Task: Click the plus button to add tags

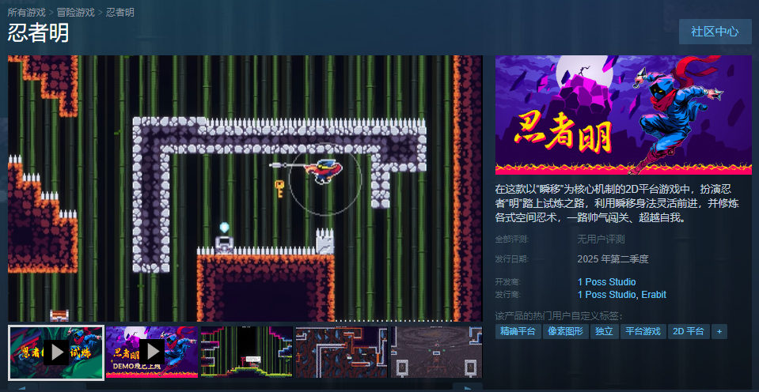Action: coord(719,332)
